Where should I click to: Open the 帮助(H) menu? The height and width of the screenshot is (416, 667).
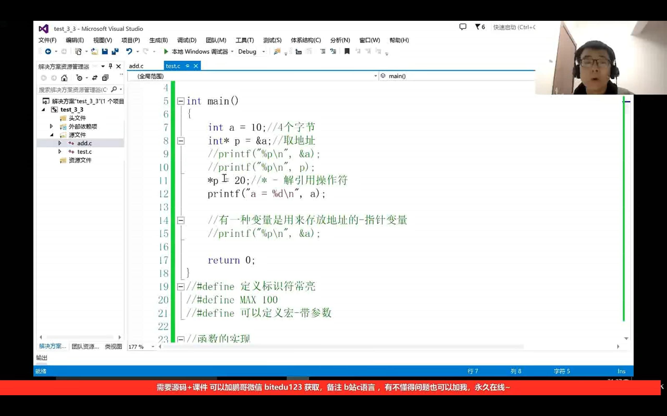click(x=399, y=40)
